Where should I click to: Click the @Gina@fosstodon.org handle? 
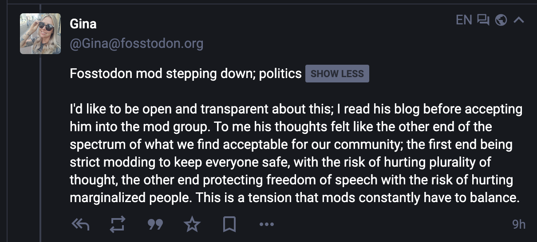(x=136, y=44)
